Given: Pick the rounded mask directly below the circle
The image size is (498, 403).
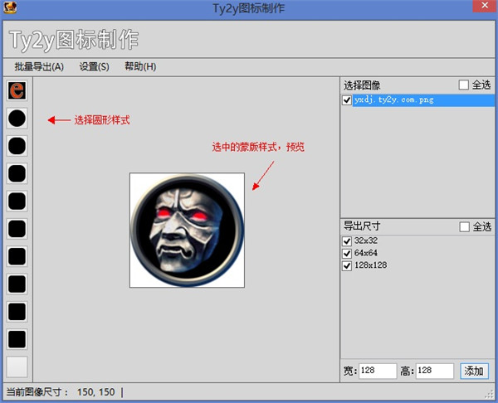Looking at the screenshot, I should [17, 146].
